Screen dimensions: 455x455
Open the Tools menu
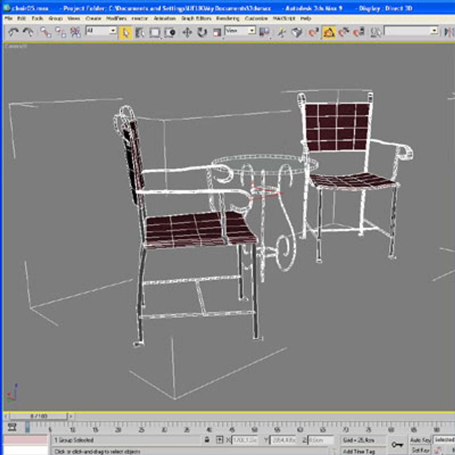pyautogui.click(x=37, y=18)
